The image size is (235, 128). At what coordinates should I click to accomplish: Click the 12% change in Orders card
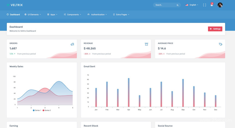[x=11, y=54]
